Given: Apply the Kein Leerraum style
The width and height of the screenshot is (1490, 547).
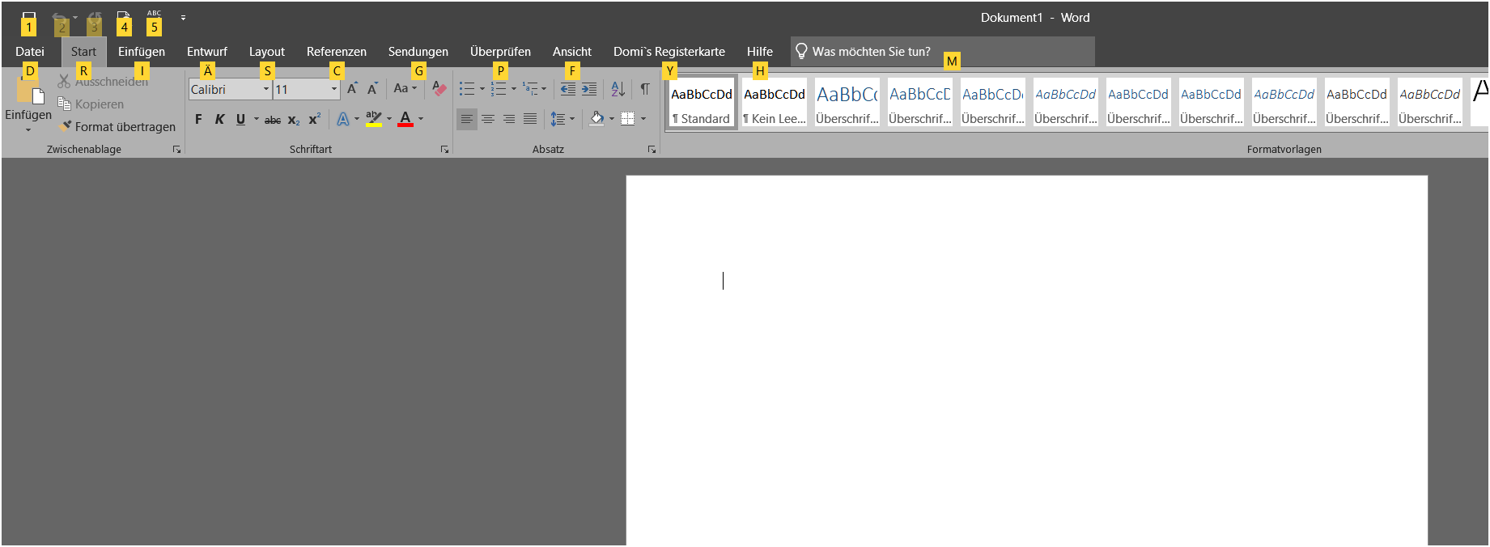Looking at the screenshot, I should [775, 103].
